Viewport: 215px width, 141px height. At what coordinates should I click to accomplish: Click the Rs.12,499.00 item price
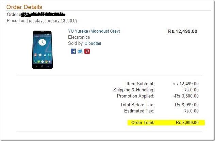183,31
